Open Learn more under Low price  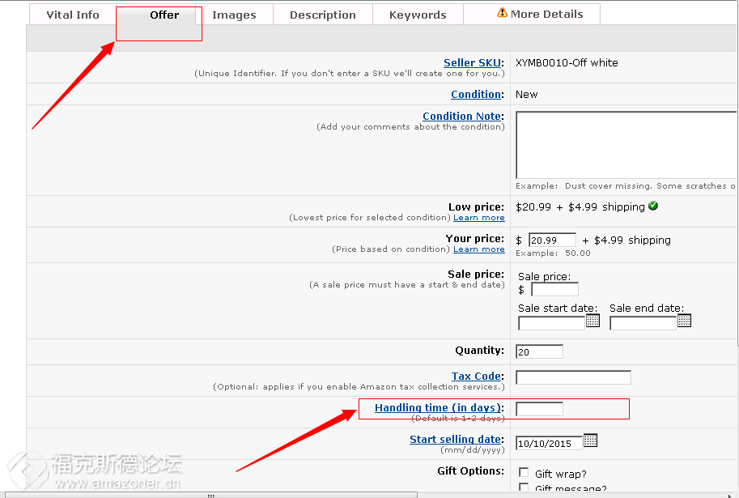(x=478, y=218)
